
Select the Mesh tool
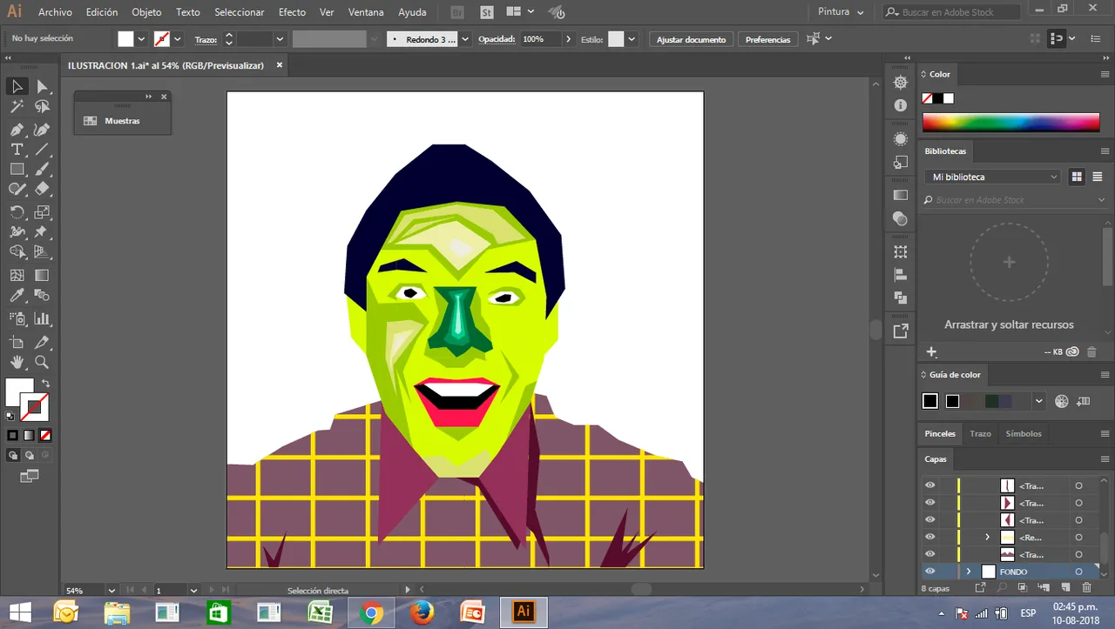point(17,275)
